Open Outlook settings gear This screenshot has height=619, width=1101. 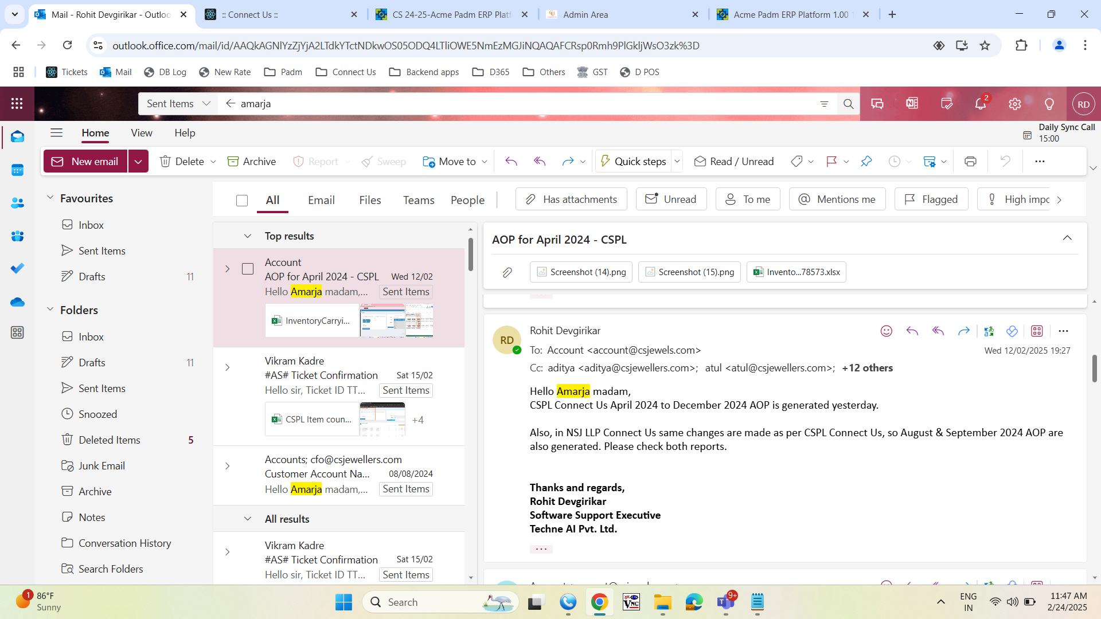[1015, 104]
